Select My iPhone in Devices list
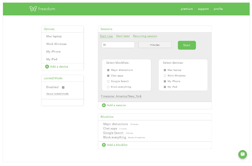 pos(53,52)
